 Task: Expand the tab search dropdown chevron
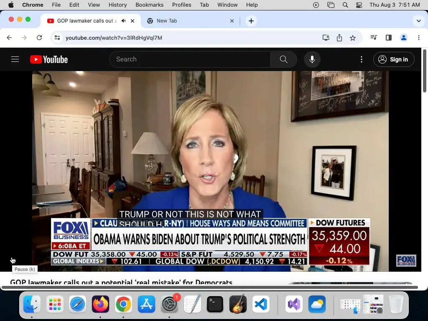pos(418,21)
